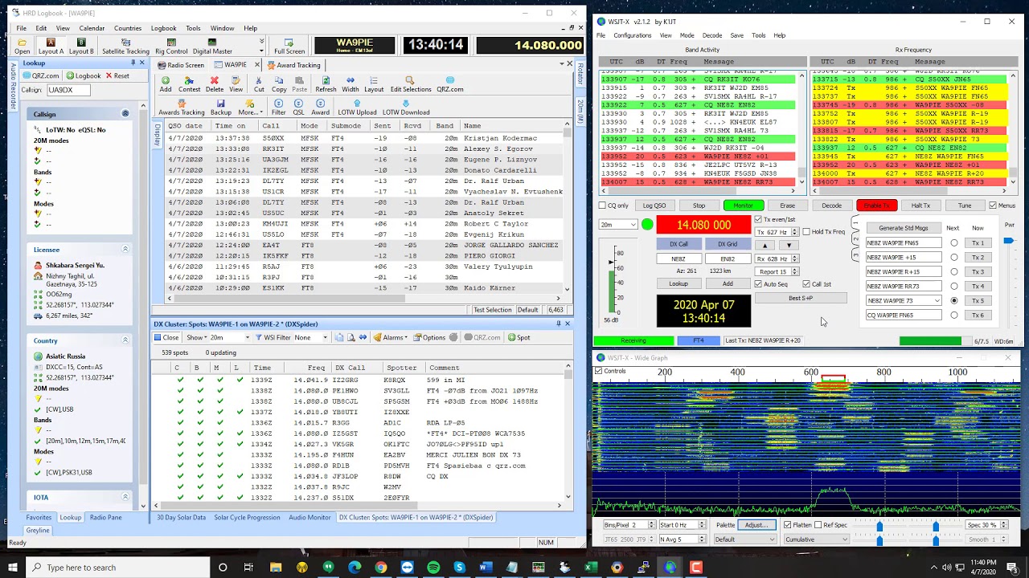Click the Spot button in DX Cluster

(x=519, y=337)
